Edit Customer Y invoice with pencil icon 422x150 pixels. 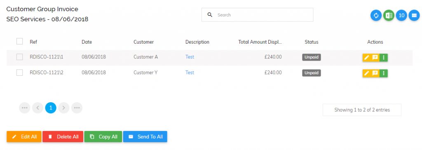(x=366, y=73)
